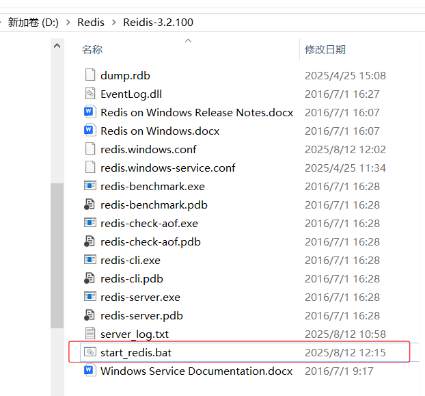
Task: Expand chevron after Redis breadcrumb
Action: tap(114, 23)
